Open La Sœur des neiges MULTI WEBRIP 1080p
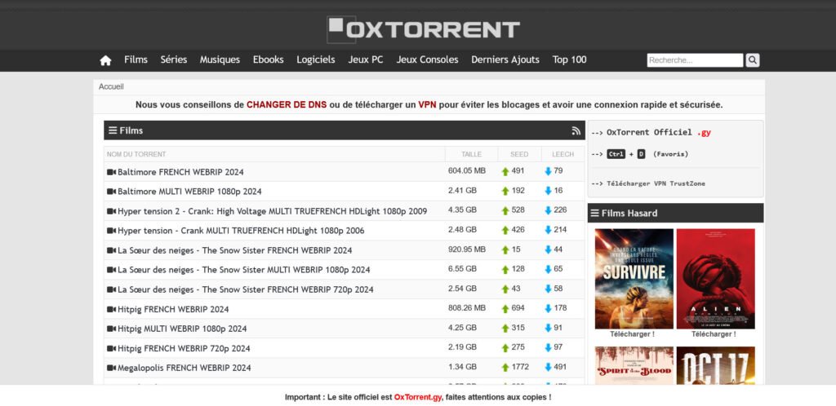 coord(243,270)
